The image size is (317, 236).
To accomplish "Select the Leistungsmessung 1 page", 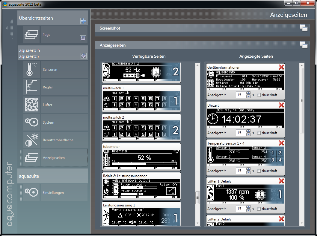I will [141, 214].
